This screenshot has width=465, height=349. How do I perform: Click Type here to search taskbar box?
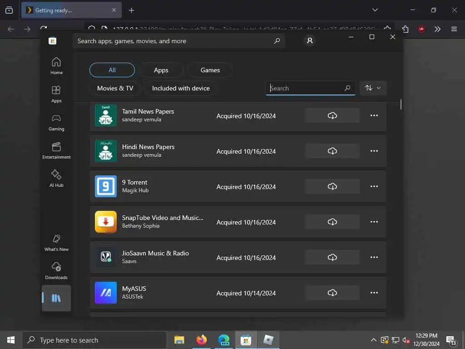94,340
